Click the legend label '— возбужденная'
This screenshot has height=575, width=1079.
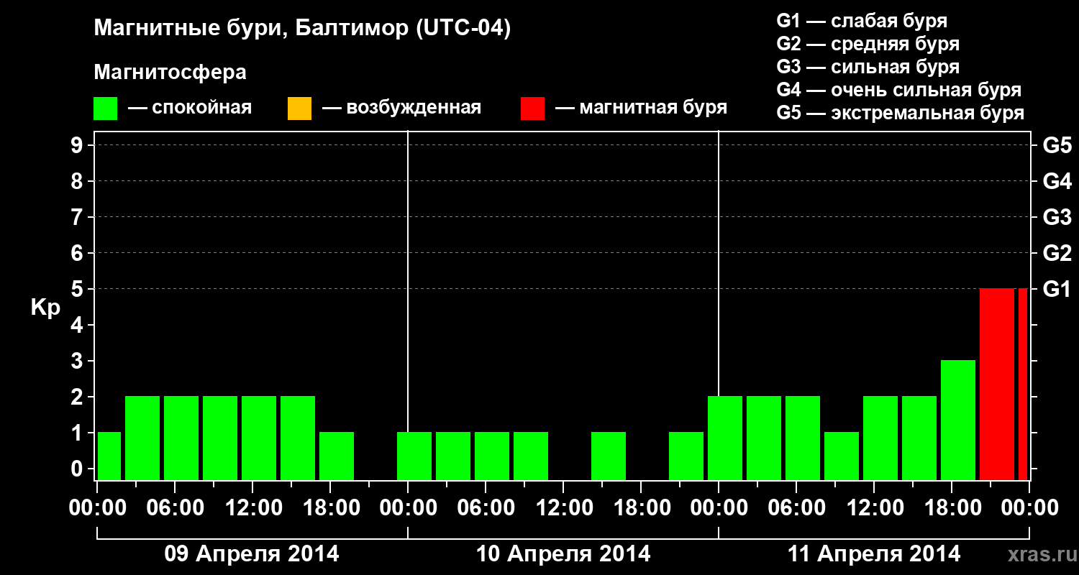pos(401,108)
